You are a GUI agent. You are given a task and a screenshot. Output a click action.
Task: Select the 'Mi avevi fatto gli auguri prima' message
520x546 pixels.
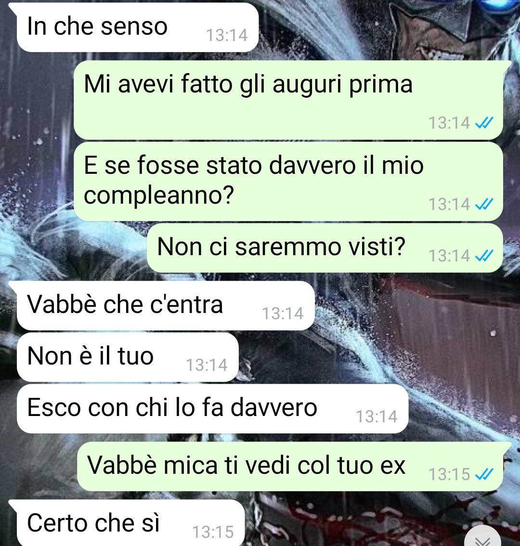click(x=288, y=100)
